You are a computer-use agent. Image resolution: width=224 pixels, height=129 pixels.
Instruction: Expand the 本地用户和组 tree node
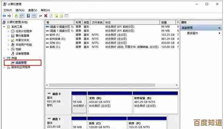(8, 45)
